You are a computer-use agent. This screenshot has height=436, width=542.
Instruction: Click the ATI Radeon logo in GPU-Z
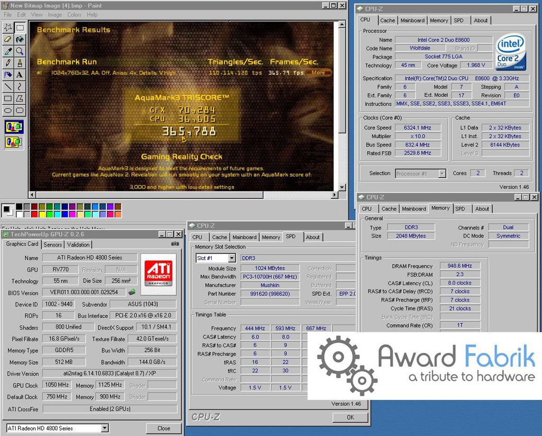[x=158, y=274]
